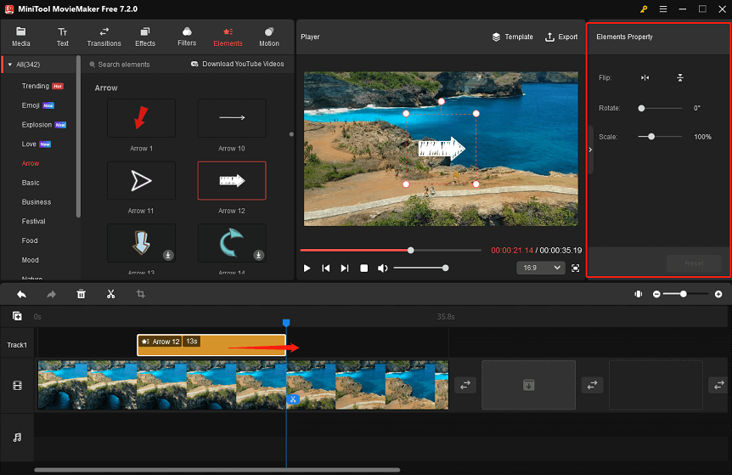
Task: Open the Motion tab
Action: pos(269,37)
